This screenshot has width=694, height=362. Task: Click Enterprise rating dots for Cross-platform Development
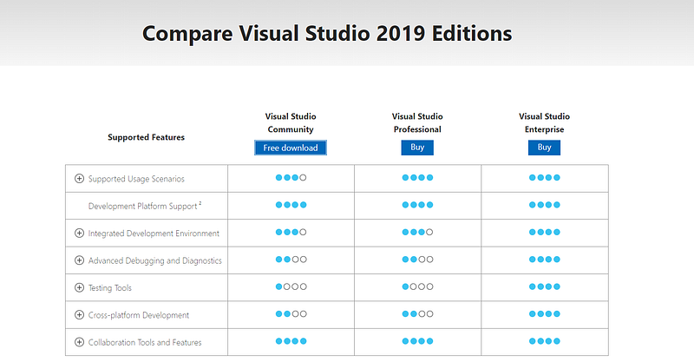(545, 313)
